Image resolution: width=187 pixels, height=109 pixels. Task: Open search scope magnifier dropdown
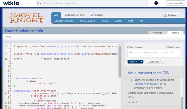39,3
